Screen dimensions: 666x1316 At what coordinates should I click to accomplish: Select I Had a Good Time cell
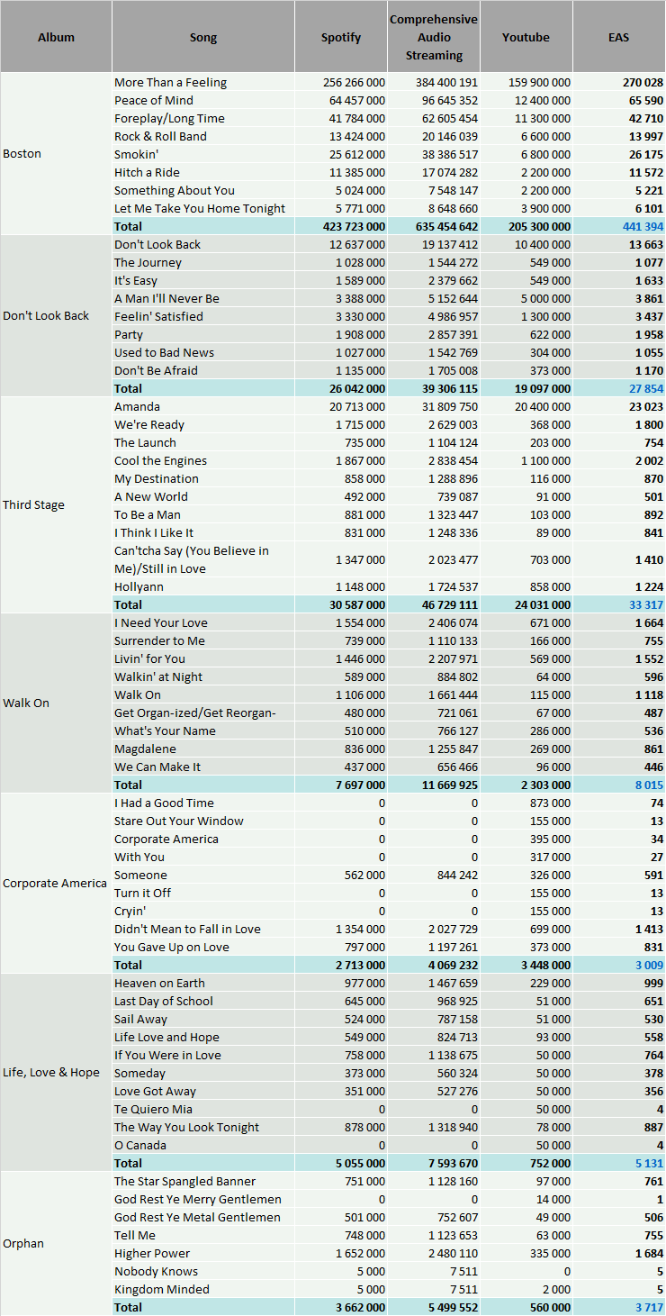pos(203,803)
